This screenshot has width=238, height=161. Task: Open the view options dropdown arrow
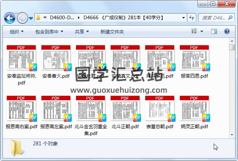click(202, 31)
